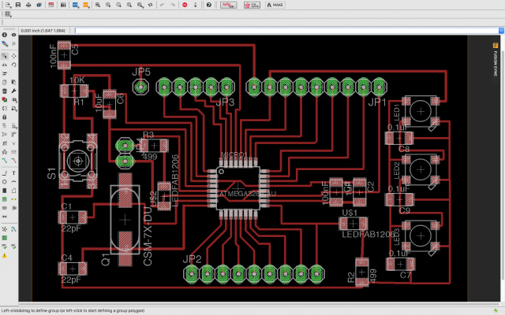
Task: Select the Lock padlock tool
Action: (5, 117)
